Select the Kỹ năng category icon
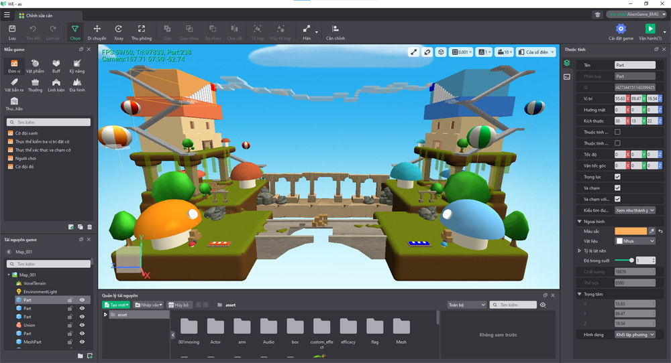The image size is (671, 363). point(79,66)
